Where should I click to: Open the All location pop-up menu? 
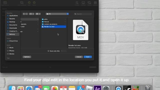[x=57, y=14]
